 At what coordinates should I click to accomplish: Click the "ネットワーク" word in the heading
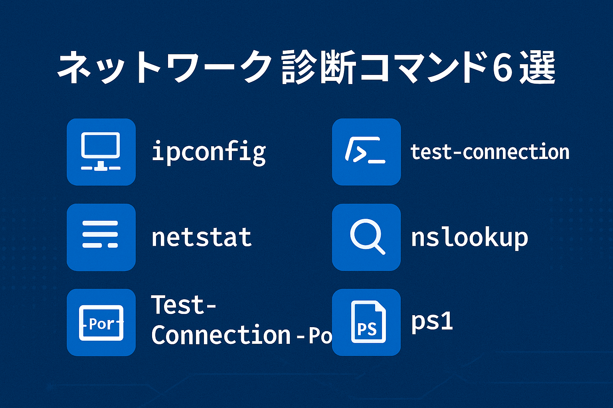click(164, 67)
